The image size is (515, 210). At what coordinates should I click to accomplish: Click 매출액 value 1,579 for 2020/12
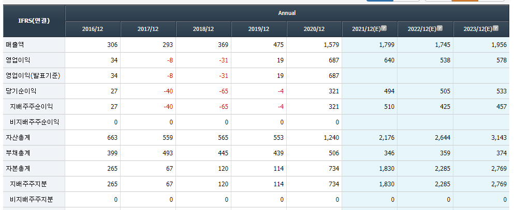tap(331, 45)
